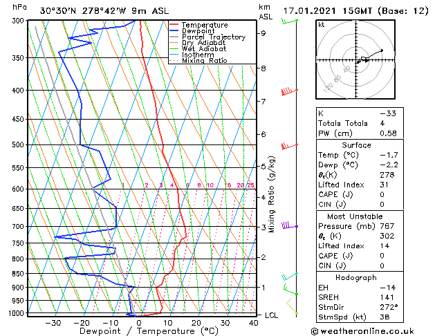Click the 700 pressure level label
435x336 pixels.
tap(19, 227)
